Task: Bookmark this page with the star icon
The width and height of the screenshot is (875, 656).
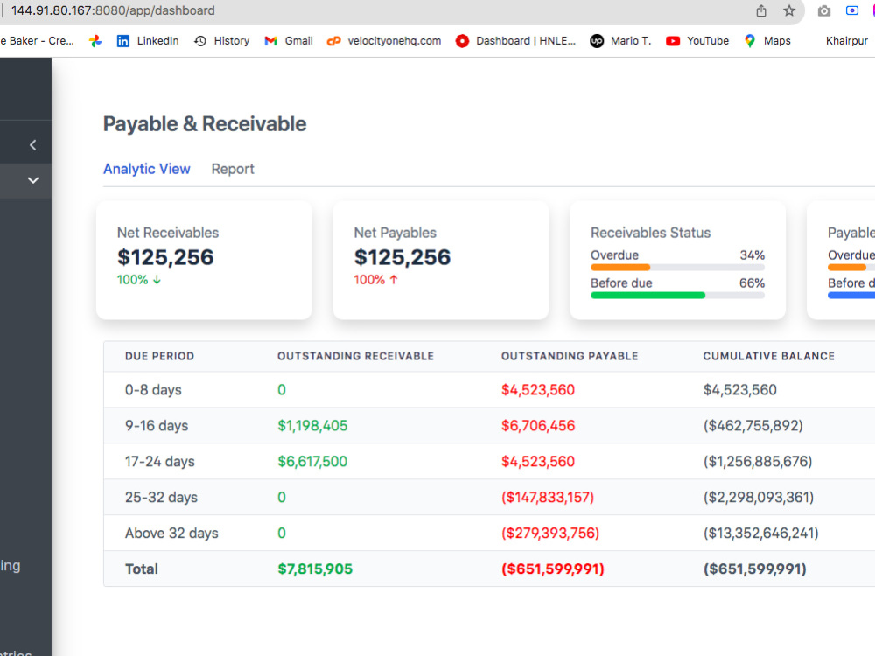Action: pyautogui.click(x=789, y=10)
